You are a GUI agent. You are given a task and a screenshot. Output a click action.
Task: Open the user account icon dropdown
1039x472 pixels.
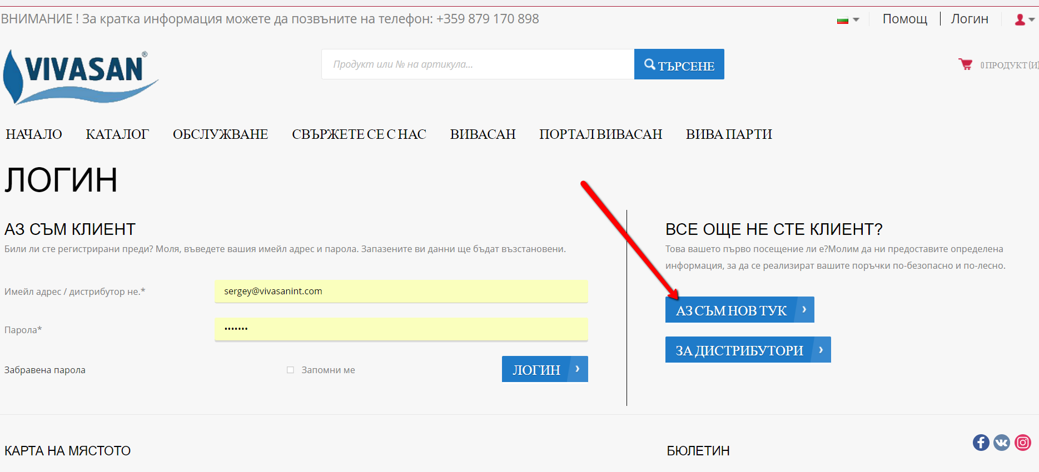(x=1024, y=19)
